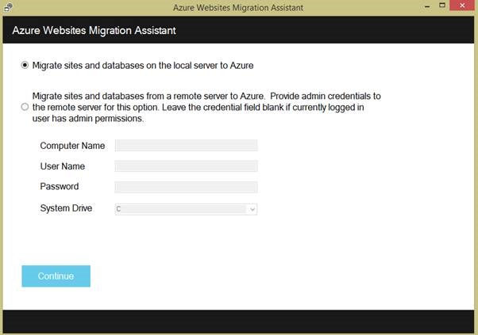478x335 pixels.
Task: Click the Computer Name input field
Action: [186, 145]
